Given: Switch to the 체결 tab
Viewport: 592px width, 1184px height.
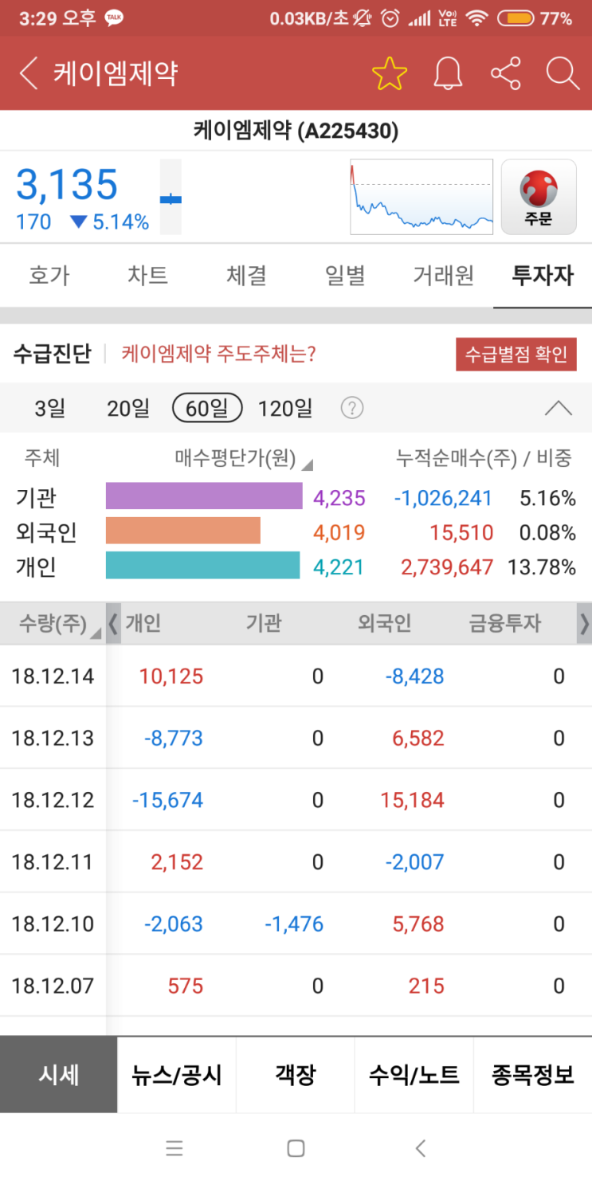Looking at the screenshot, I should point(246,276).
